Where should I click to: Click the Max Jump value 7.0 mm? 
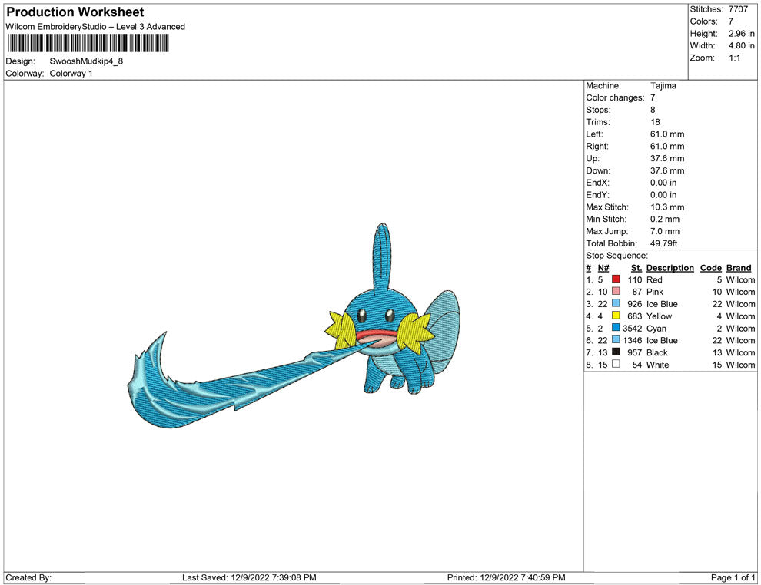click(x=665, y=231)
